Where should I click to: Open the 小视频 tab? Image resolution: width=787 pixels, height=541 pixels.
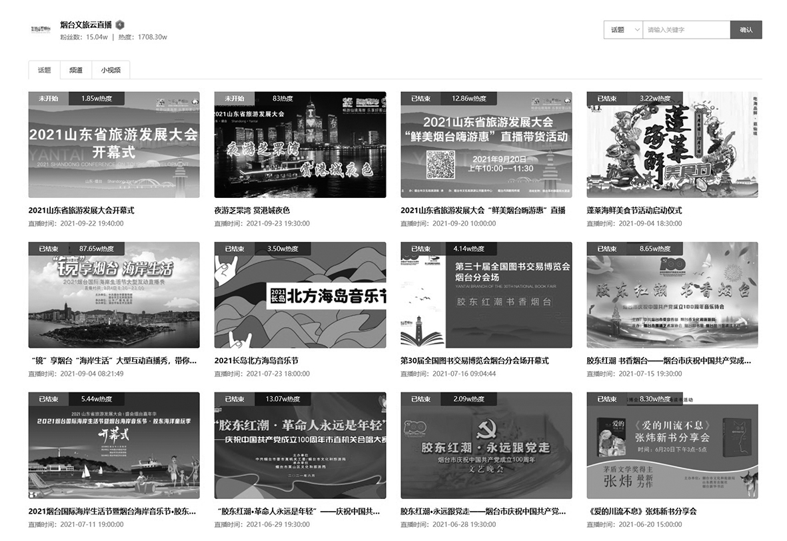(111, 70)
